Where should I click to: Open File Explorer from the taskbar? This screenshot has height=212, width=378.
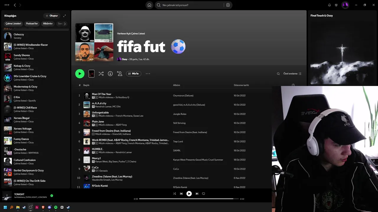tap(18, 207)
